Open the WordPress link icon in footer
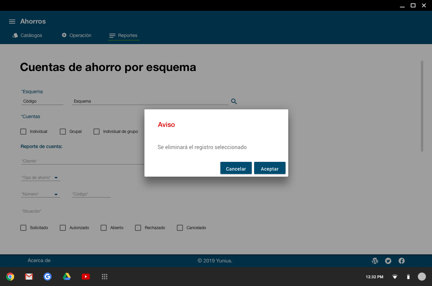This screenshot has width=432, height=286. click(x=375, y=261)
